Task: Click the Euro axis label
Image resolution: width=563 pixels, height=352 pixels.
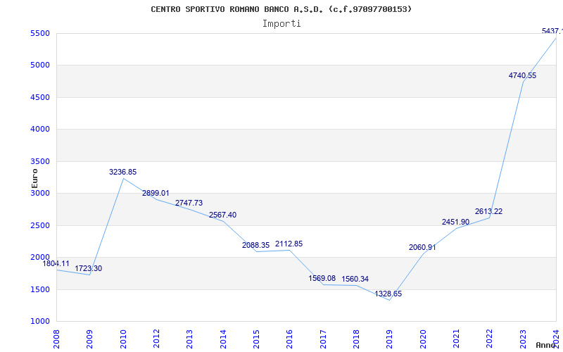Action: pyautogui.click(x=34, y=179)
